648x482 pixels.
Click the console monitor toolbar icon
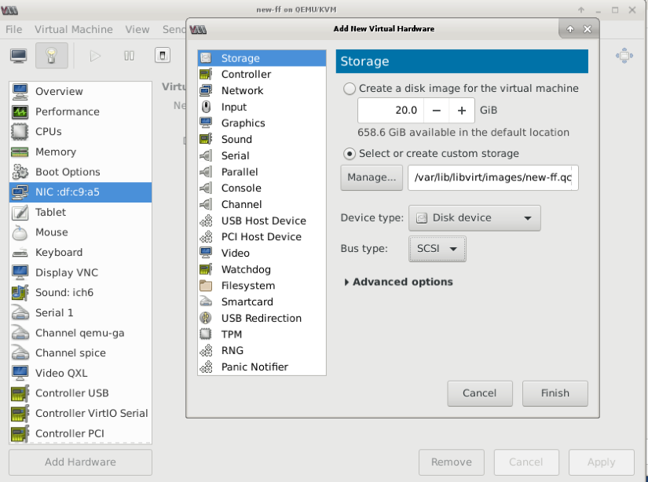[19, 56]
